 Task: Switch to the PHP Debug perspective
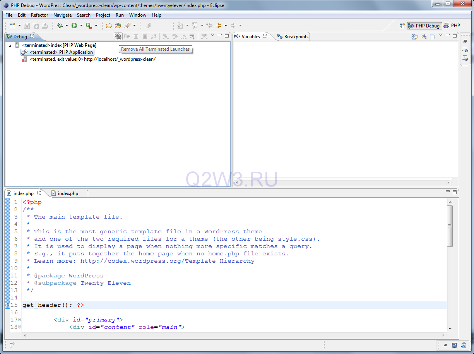pyautogui.click(x=424, y=26)
